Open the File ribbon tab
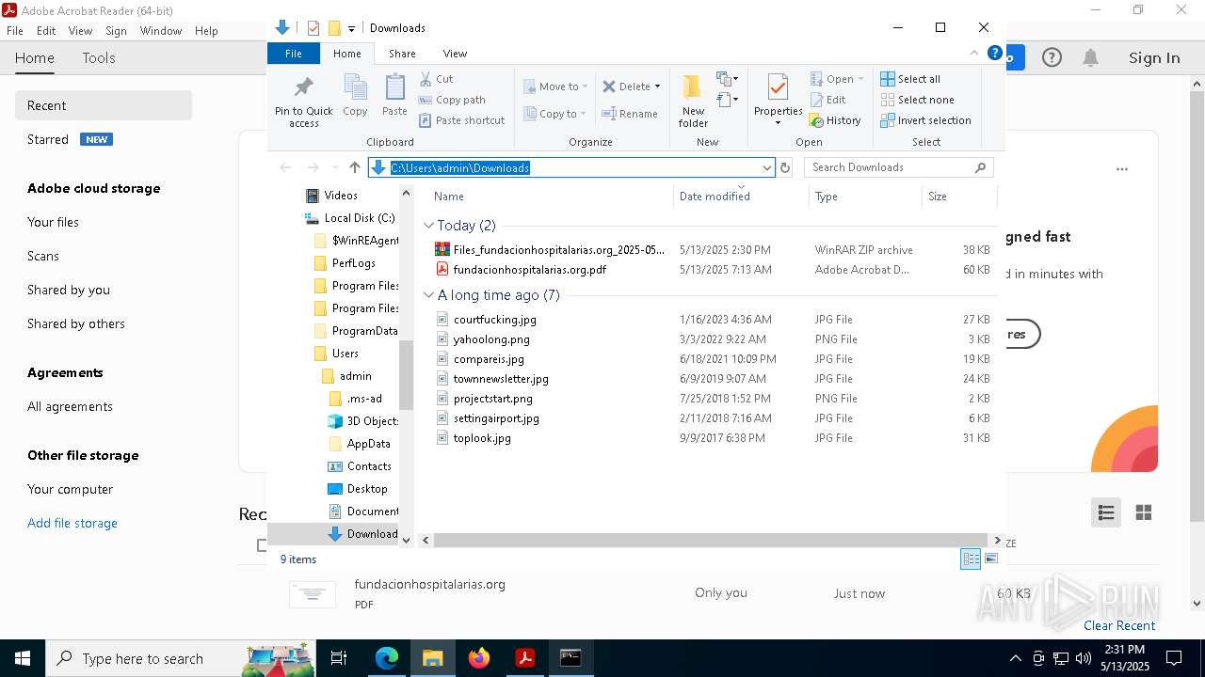Viewport: 1205px width, 677px height. tap(294, 54)
